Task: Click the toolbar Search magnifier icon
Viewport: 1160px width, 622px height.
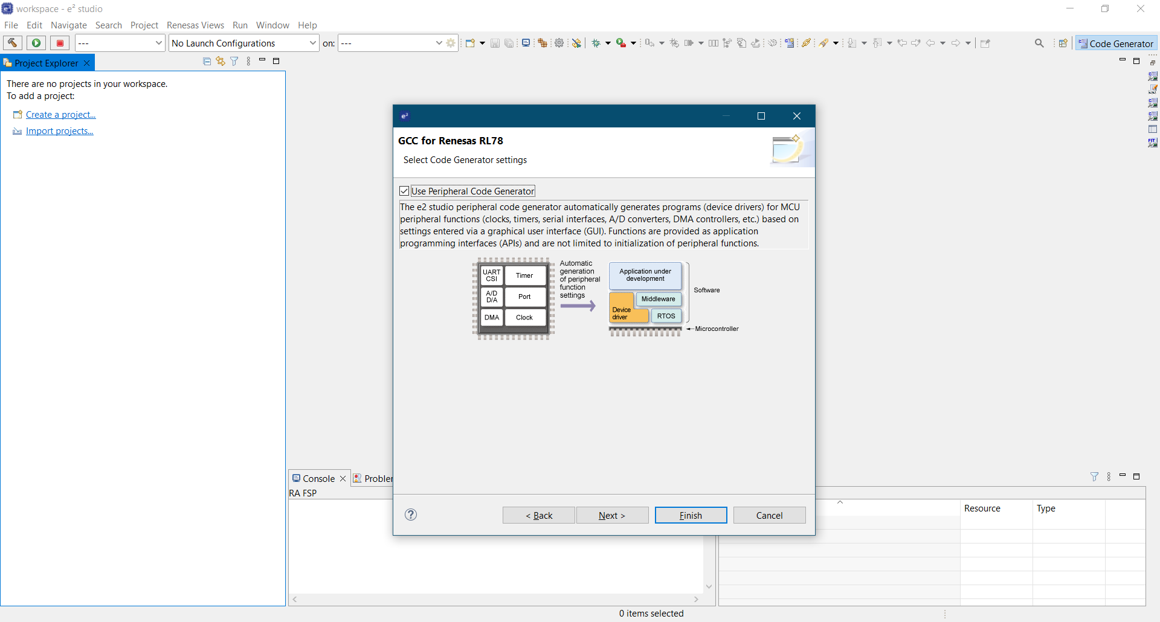Action: 1039,43
